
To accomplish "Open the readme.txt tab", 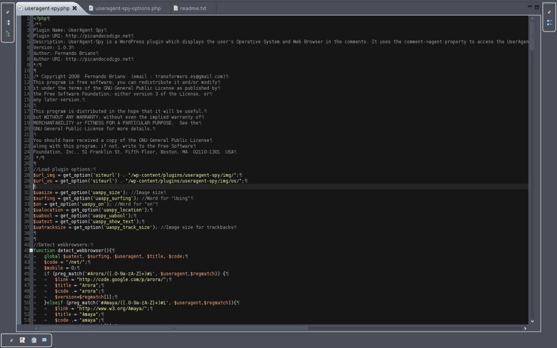I will [192, 8].
